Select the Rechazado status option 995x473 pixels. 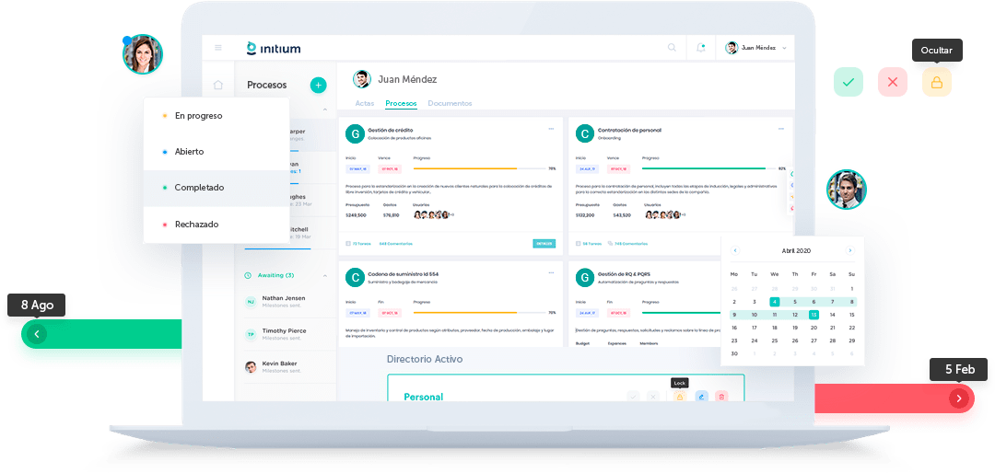click(196, 225)
